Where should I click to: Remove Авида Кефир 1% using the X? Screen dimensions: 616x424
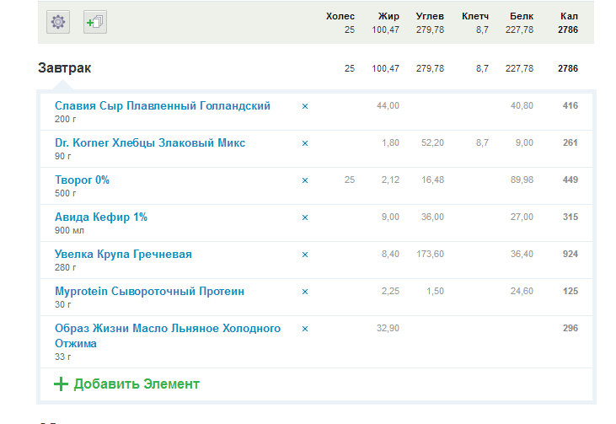[305, 217]
